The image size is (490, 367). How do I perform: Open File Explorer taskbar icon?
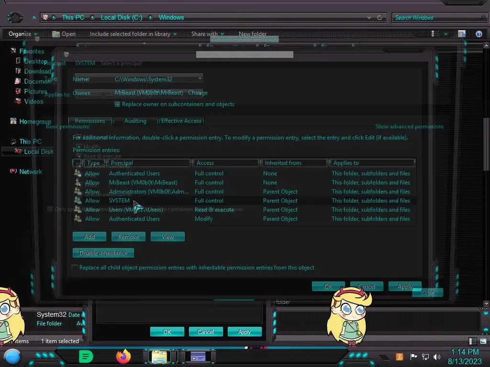159,357
